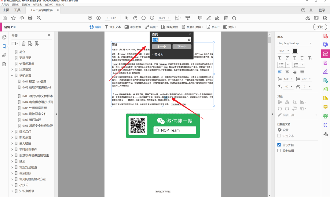Click the 下一个 button in find dialog
330x197 pixels.
[x=182, y=46]
